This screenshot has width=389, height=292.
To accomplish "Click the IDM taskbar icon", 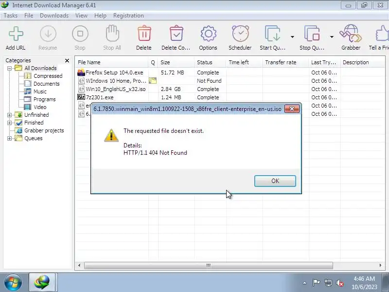I will coord(43,282).
